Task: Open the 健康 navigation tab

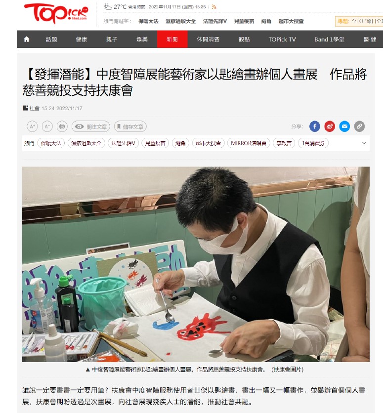Action: pos(82,39)
